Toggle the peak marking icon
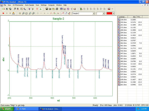The image size is (149, 111). click(x=63, y=13)
